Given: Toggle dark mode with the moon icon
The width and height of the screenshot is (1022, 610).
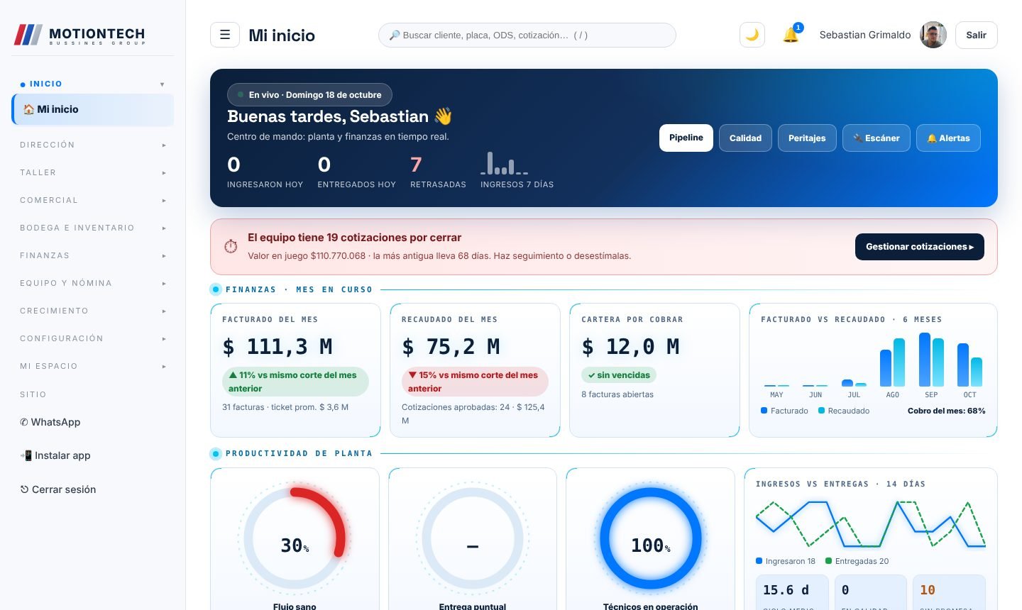Looking at the screenshot, I should pos(752,35).
